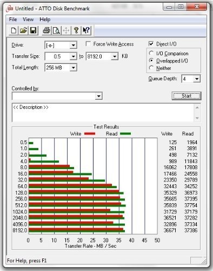Select the Neither radio option
Screen dimensions: 213x271
click(151, 68)
